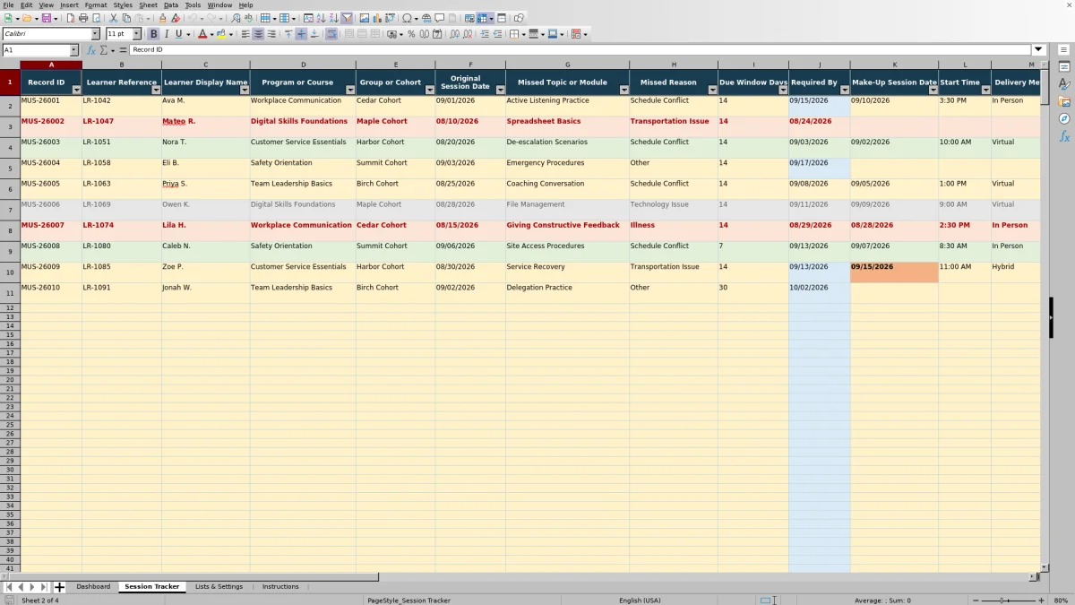
Task: Sort descending using the toolbar
Action: pyautogui.click(x=333, y=18)
